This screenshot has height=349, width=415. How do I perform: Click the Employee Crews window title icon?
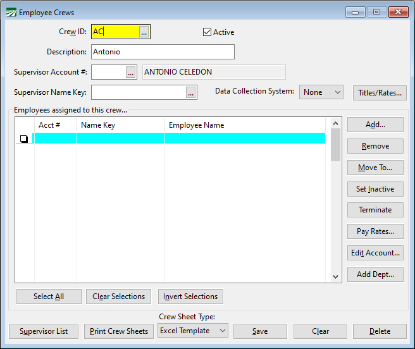point(11,12)
